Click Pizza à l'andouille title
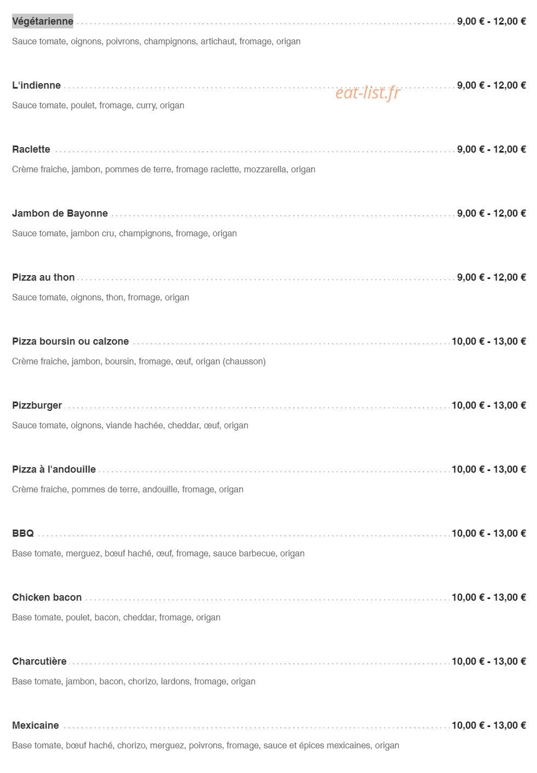537x773 pixels. click(54, 469)
